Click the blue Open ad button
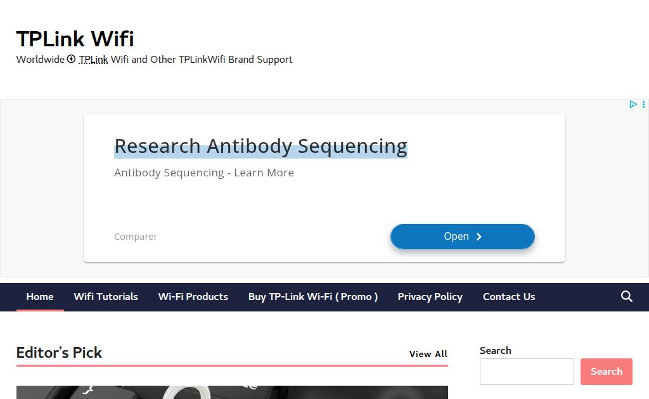Viewport: 649px width, 399px height. pyautogui.click(x=462, y=237)
